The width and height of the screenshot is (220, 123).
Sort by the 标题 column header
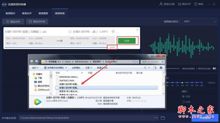(x=90, y=73)
